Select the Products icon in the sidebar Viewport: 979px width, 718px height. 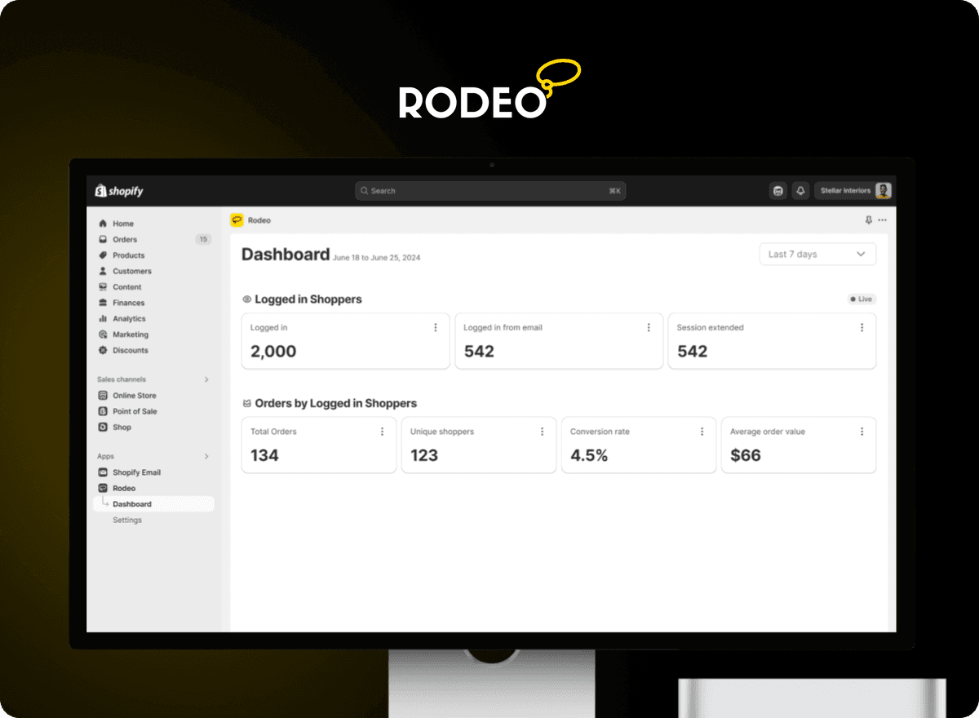(104, 255)
